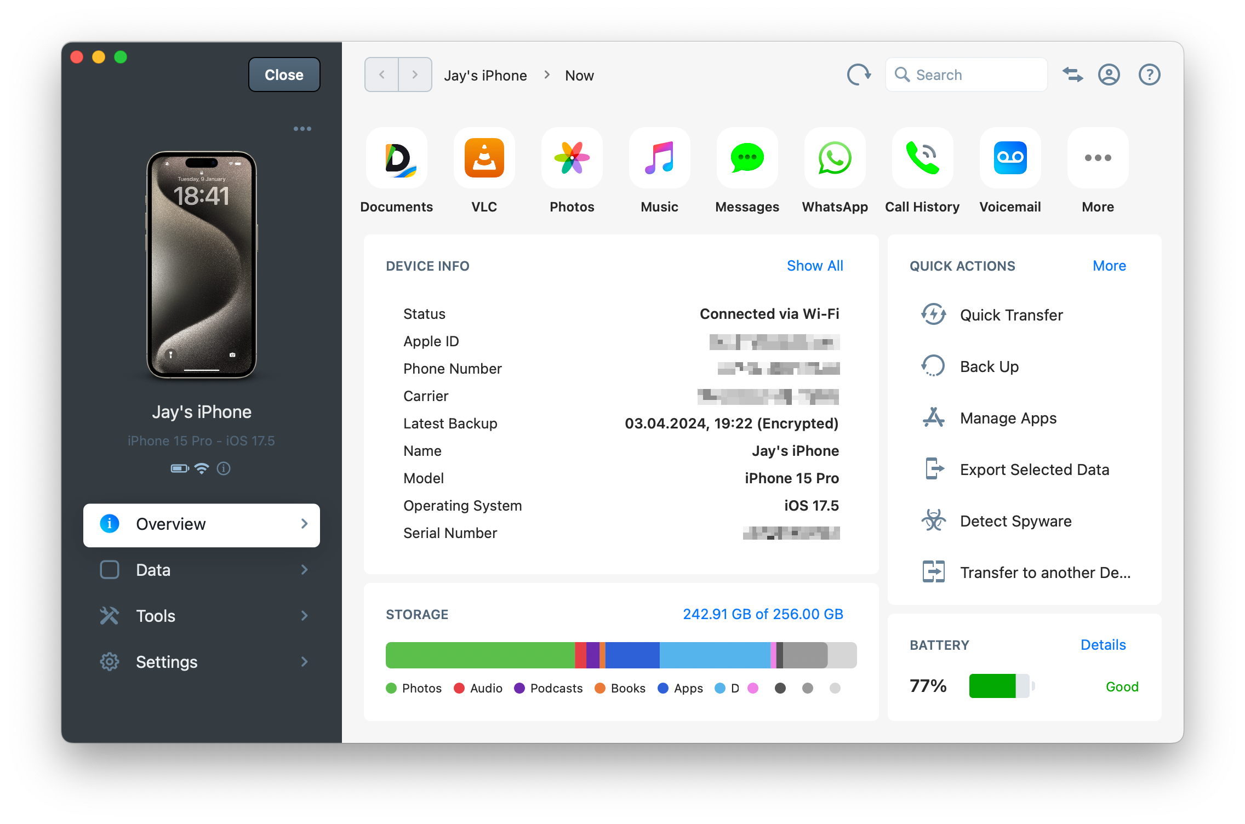Select Jay's iPhone in the breadcrumb
This screenshot has height=824, width=1245.
click(486, 76)
